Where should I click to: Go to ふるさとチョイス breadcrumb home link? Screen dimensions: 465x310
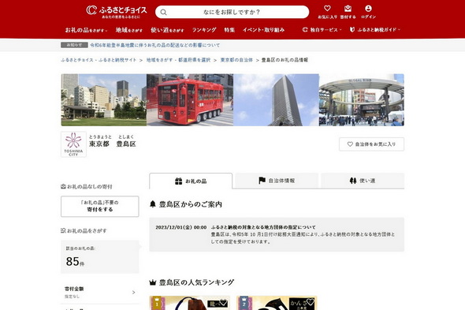(99, 60)
